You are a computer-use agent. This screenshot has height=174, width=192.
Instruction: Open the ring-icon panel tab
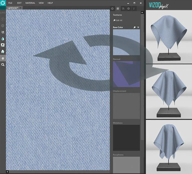[x=112, y=8]
